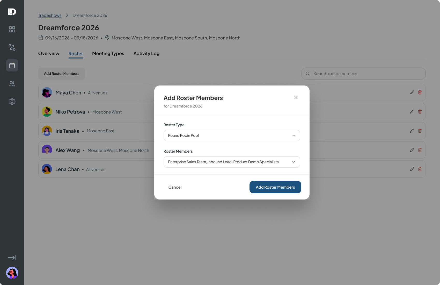Click the LD logo in sidebar

tap(12, 12)
